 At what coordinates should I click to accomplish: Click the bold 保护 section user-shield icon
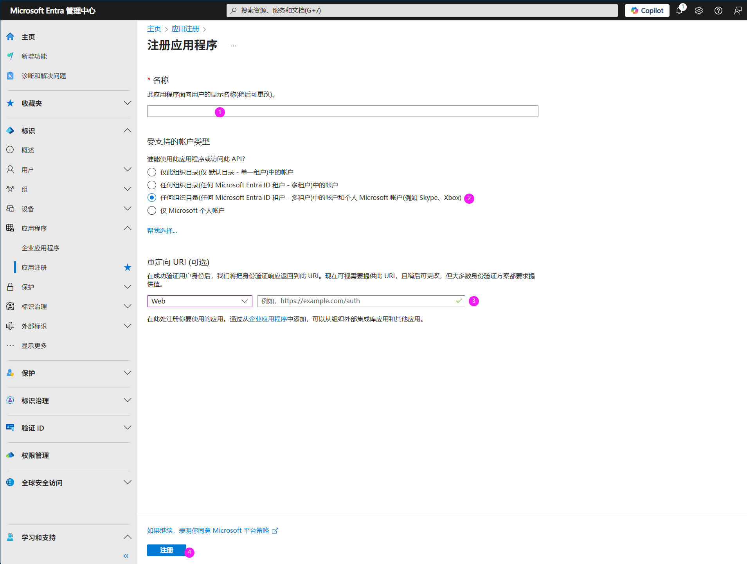[10, 373]
